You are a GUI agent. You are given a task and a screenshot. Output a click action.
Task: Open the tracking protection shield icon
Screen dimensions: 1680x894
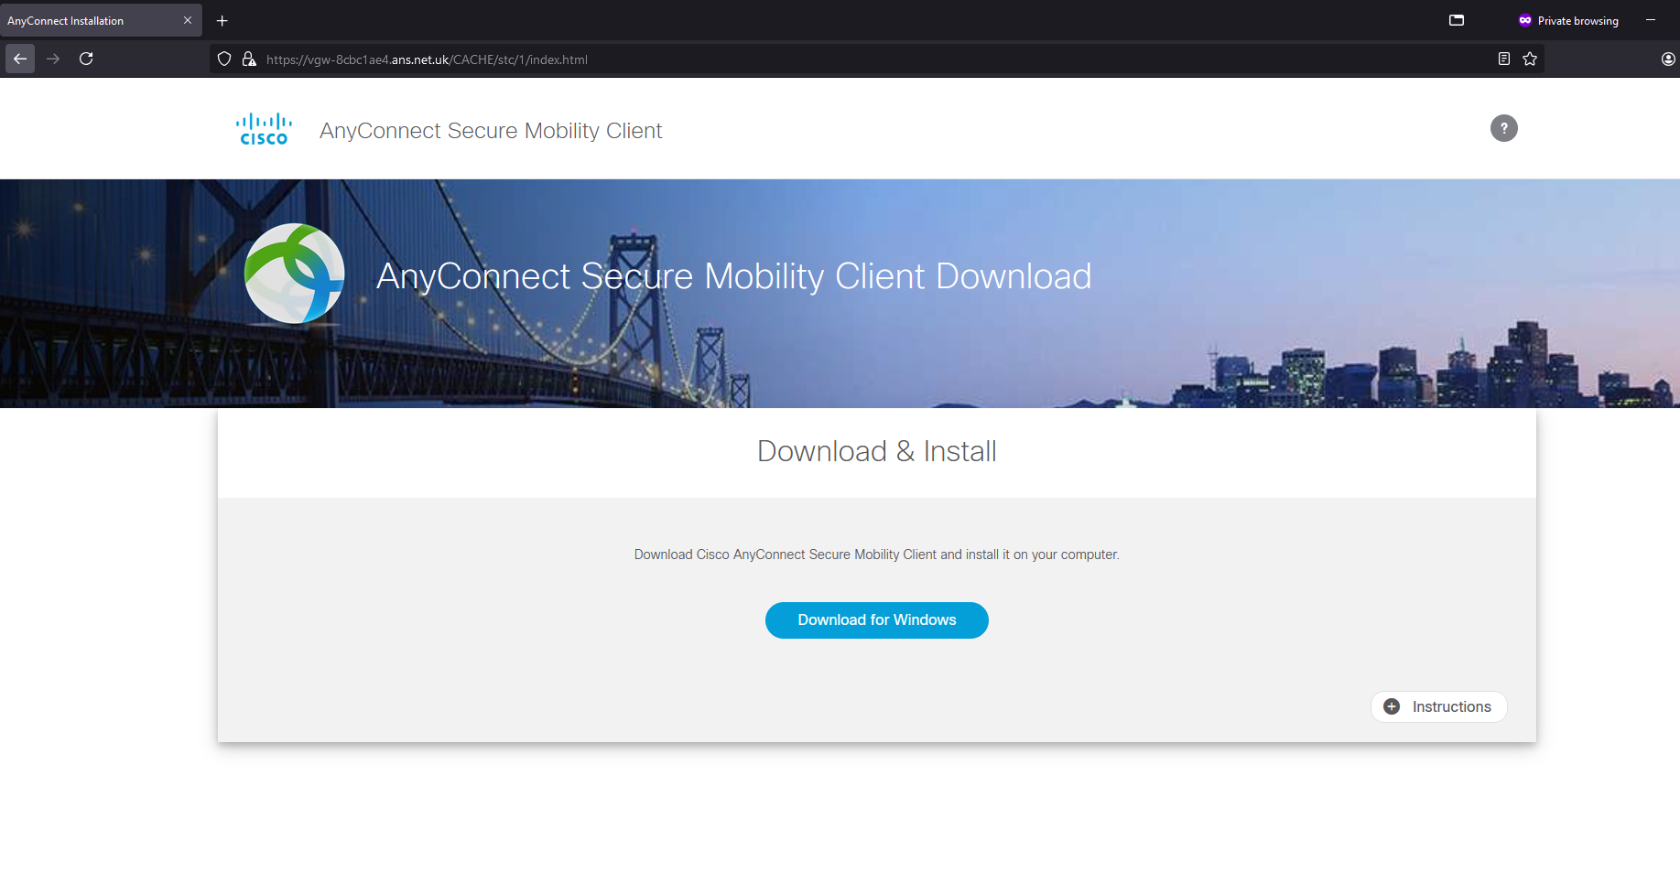pyautogui.click(x=224, y=59)
